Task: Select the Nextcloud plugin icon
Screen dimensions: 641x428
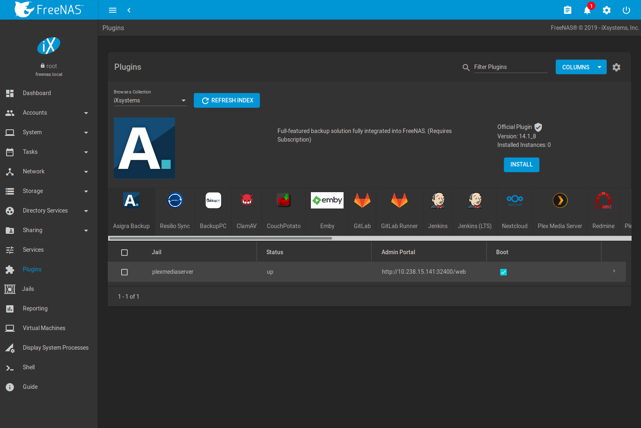Action: click(515, 200)
